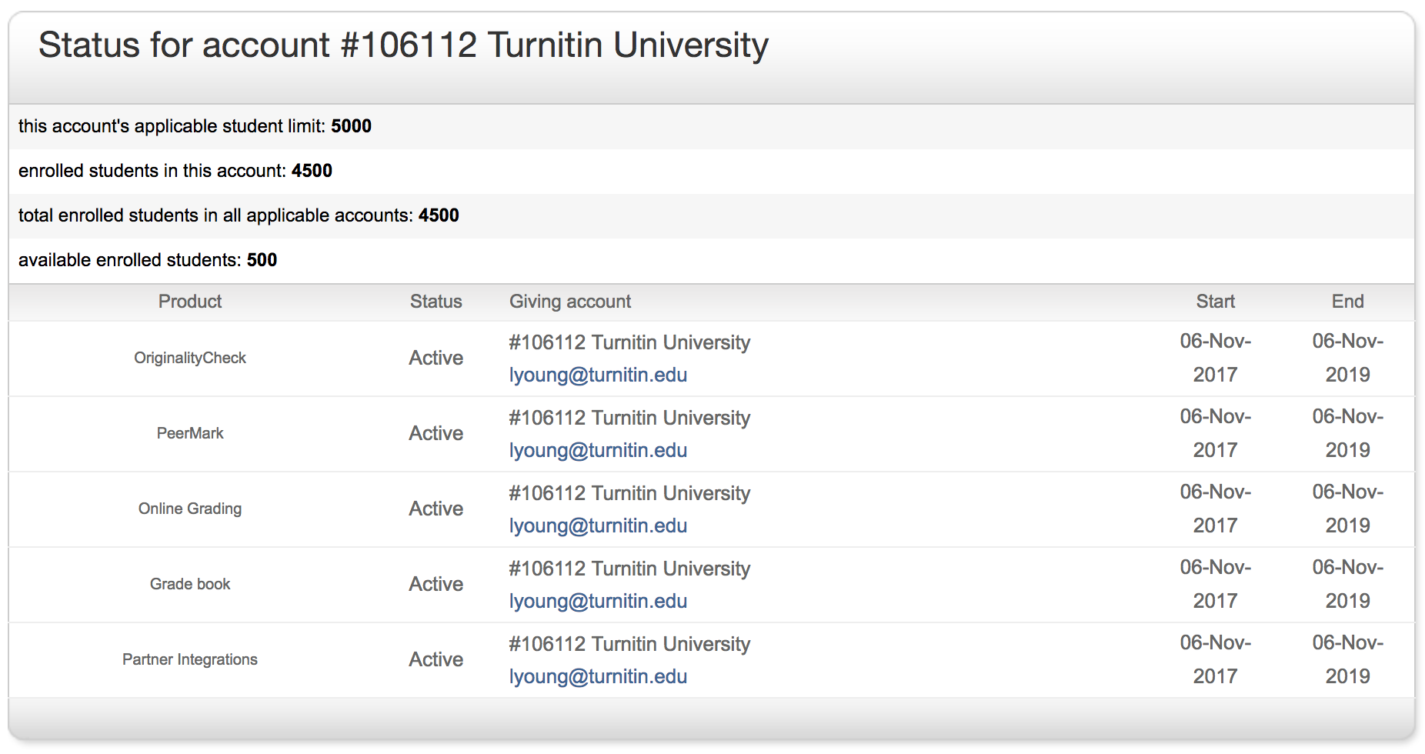Click the page title Status for account
1425x754 pixels.
[403, 45]
